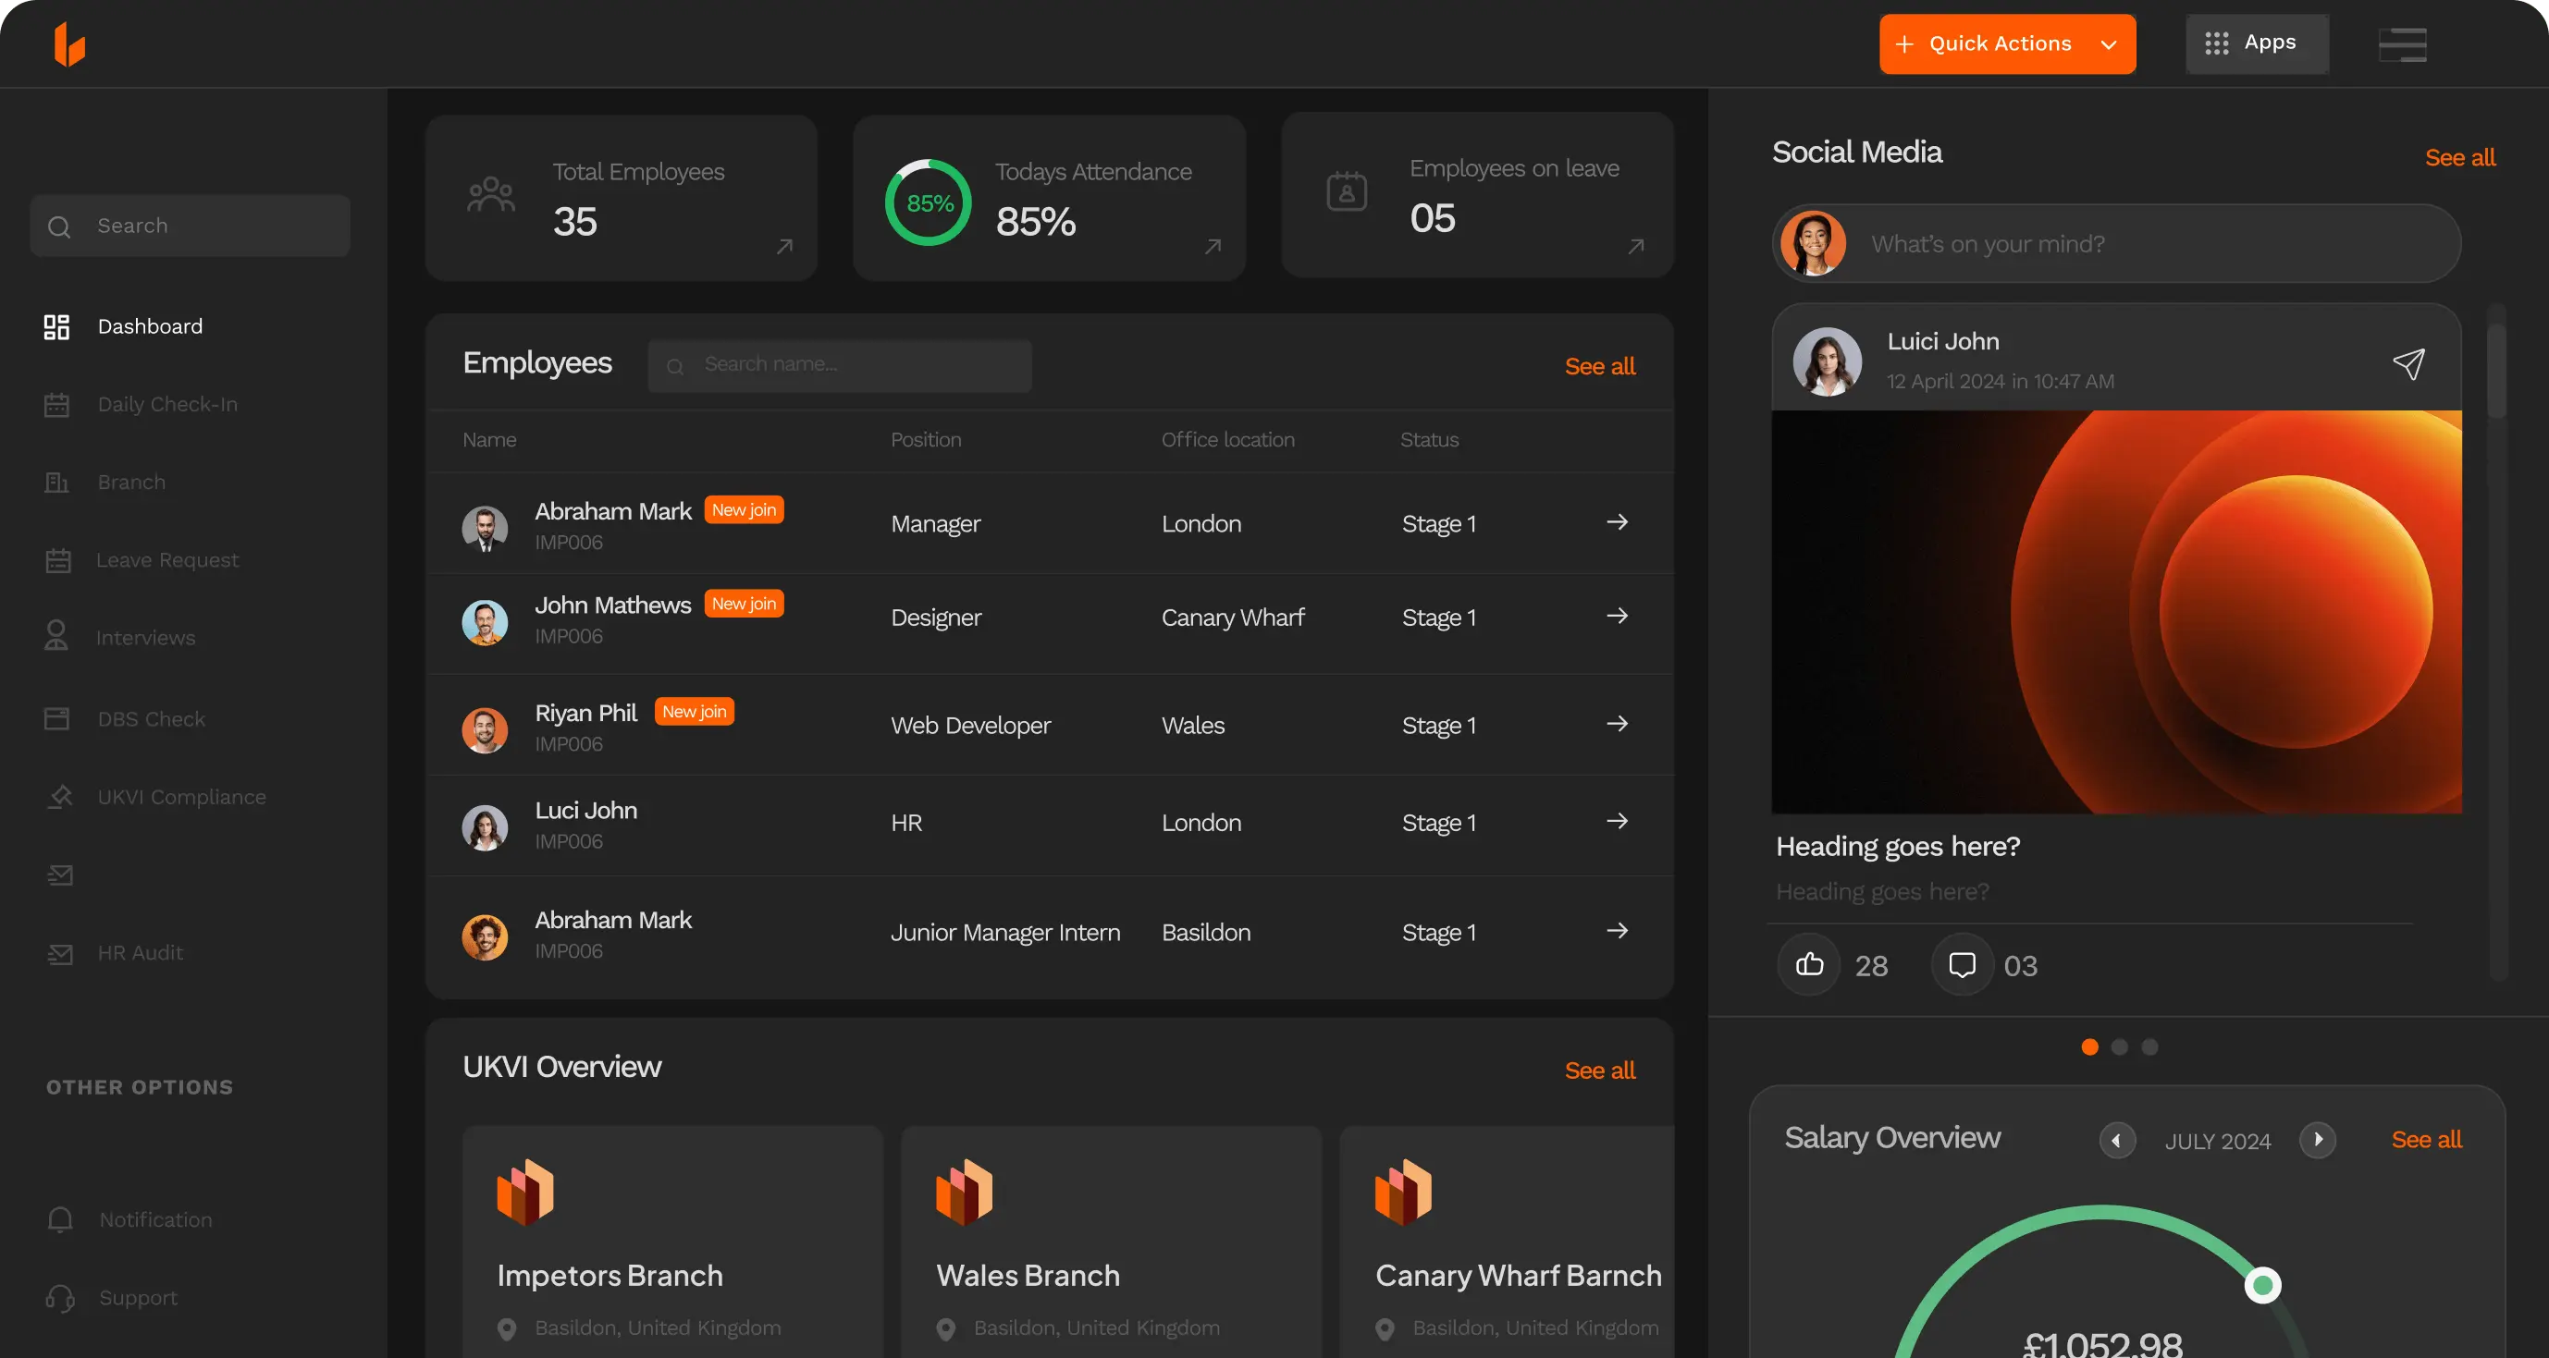Open Daily Check-In in the sidebar
The height and width of the screenshot is (1358, 2549).
pyautogui.click(x=141, y=405)
